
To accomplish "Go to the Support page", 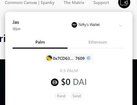I will (x=101, y=3).
